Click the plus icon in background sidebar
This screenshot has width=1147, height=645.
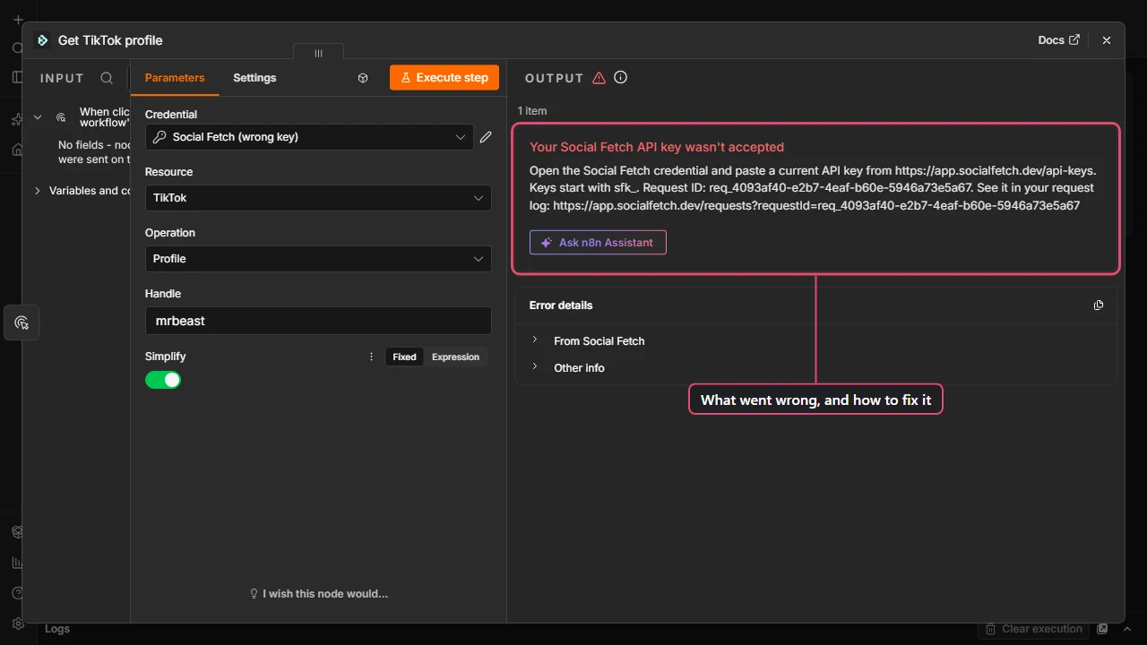click(17, 20)
